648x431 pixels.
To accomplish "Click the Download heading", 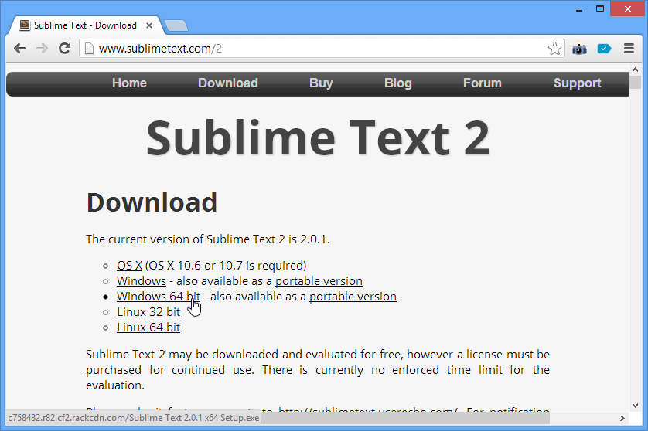I will point(152,202).
